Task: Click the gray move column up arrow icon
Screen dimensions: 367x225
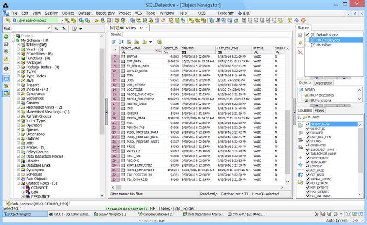Action: [300, 158]
